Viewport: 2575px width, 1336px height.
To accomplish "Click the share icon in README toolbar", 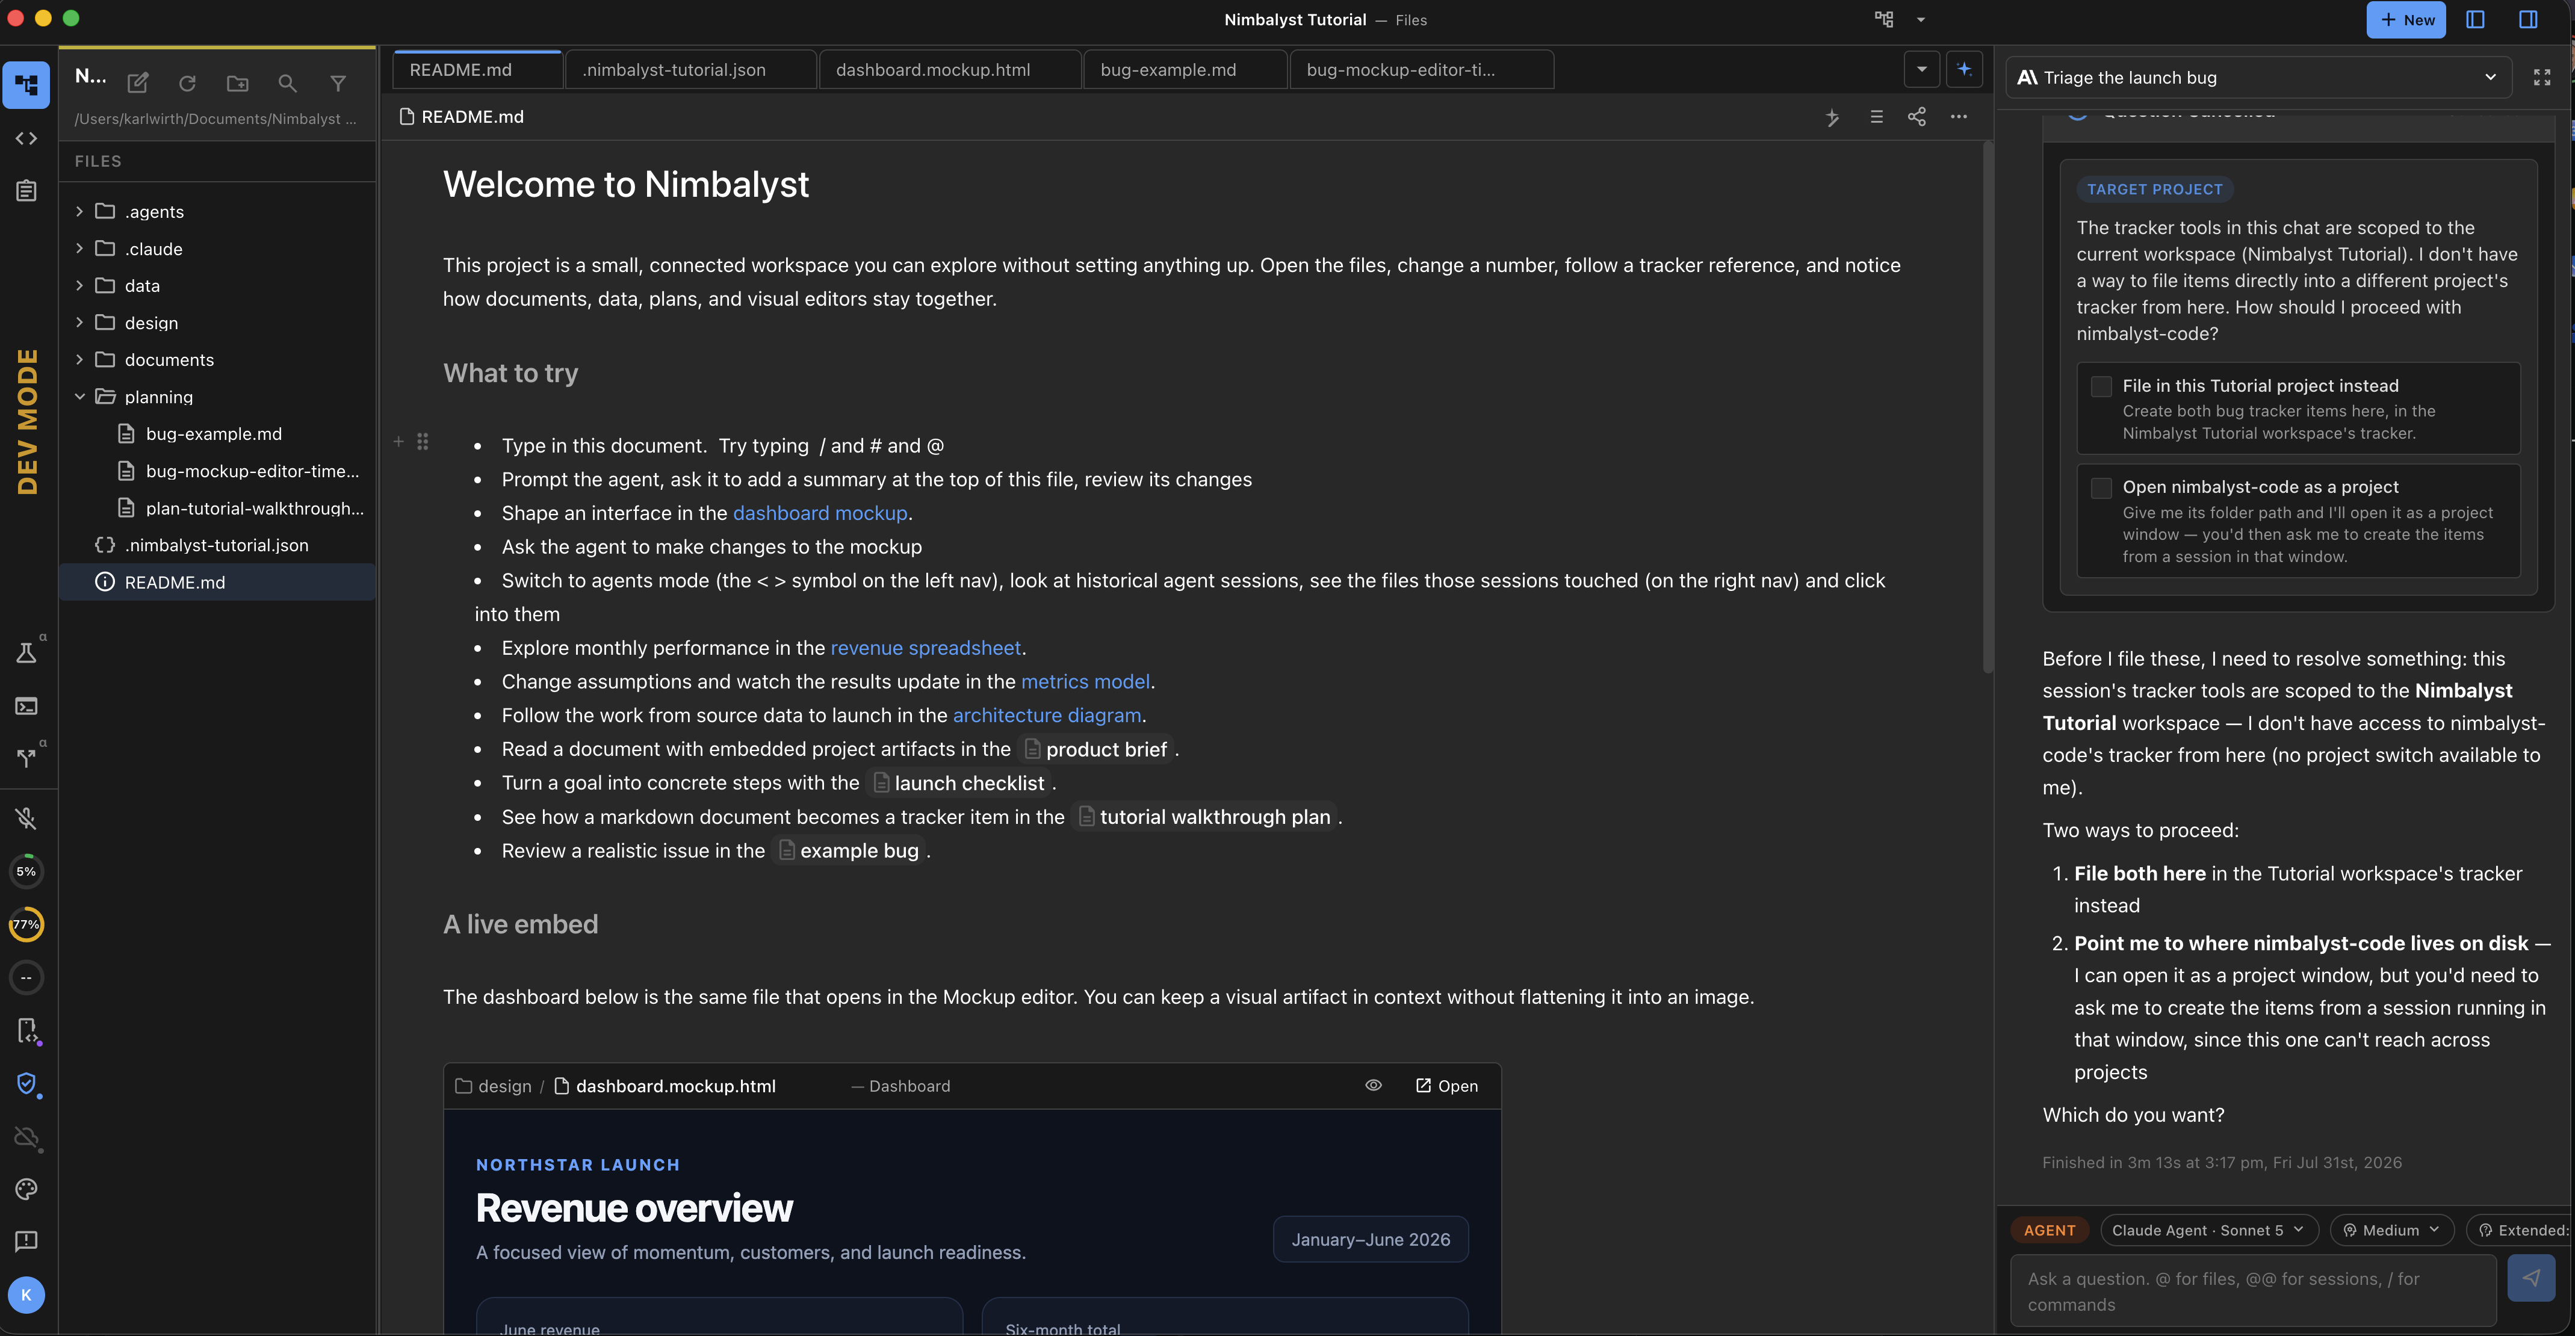I will tap(1917, 117).
